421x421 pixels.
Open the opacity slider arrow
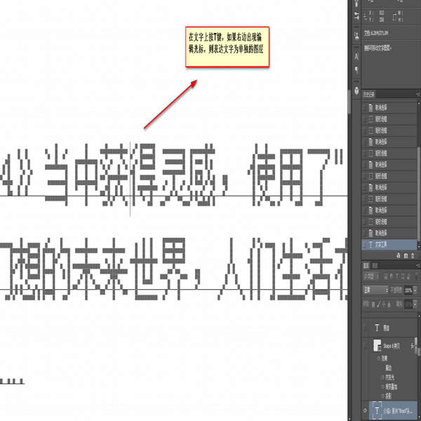click(x=416, y=290)
